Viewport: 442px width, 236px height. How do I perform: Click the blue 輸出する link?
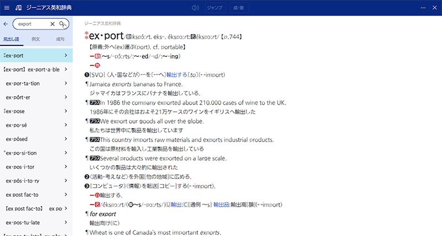[177, 75]
